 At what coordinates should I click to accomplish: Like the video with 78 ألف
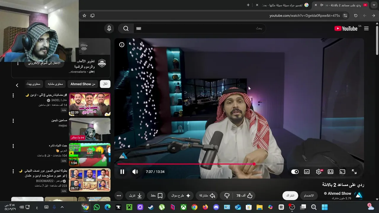(244, 196)
